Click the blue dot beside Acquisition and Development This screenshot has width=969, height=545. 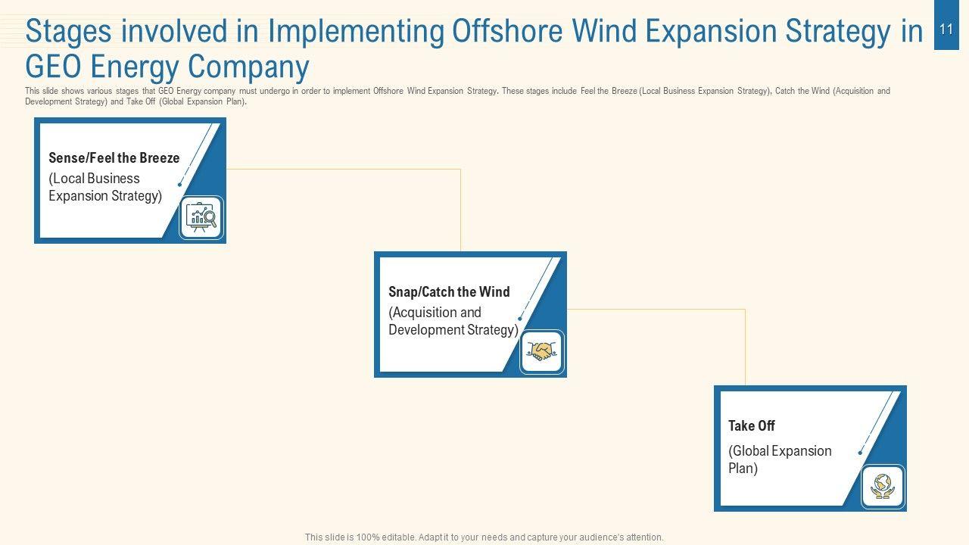519,319
